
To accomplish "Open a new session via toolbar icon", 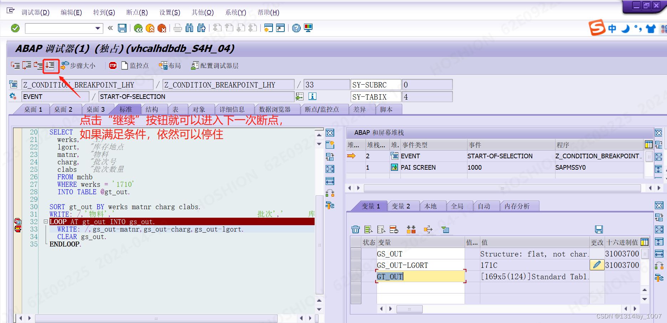I will [269, 28].
